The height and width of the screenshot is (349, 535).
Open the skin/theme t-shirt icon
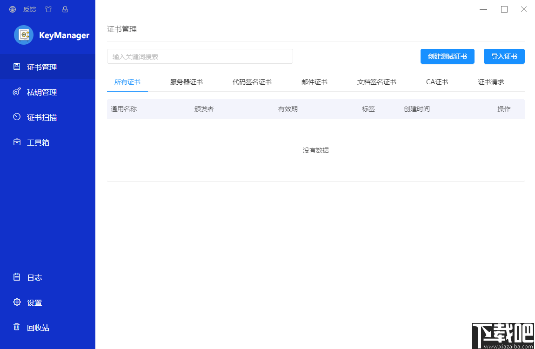click(48, 9)
